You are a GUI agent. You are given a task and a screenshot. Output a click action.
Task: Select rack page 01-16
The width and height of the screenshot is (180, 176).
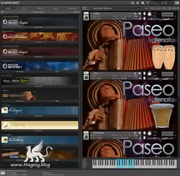(x=146, y=8)
